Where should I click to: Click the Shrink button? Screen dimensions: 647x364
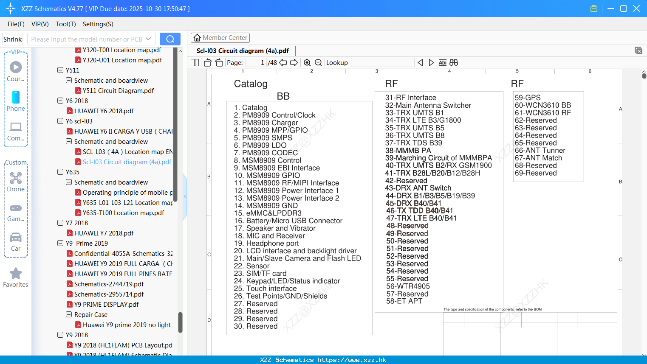click(x=12, y=39)
